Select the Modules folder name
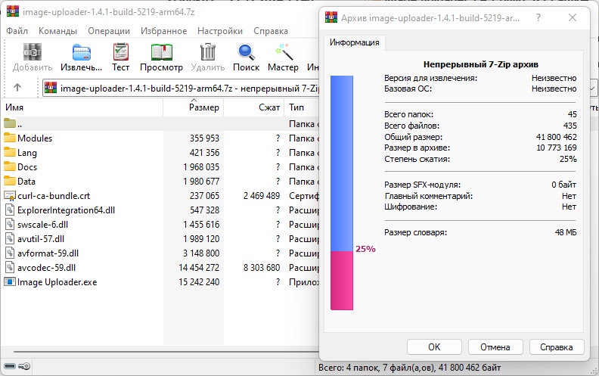Screen dimensions: 599x376 (x=35, y=138)
